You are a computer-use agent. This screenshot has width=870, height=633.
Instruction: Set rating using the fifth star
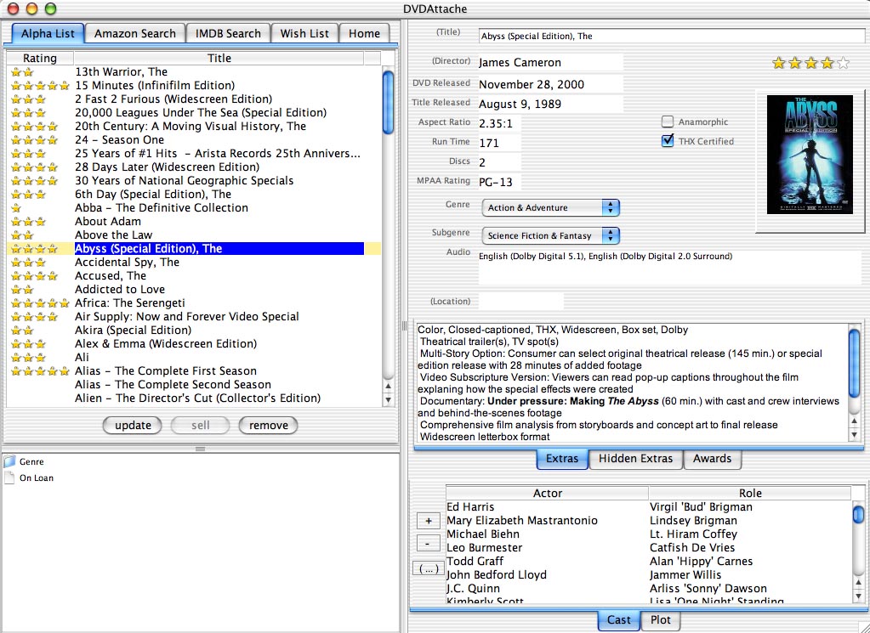point(843,63)
